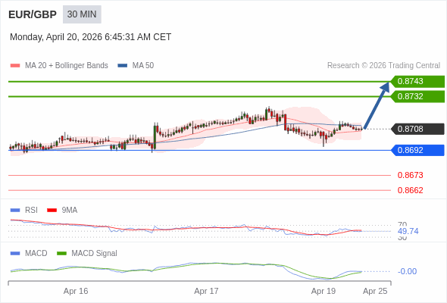Click the green MACD Signal legend marker
Screen dimensions: 447x303
[x=61, y=254]
